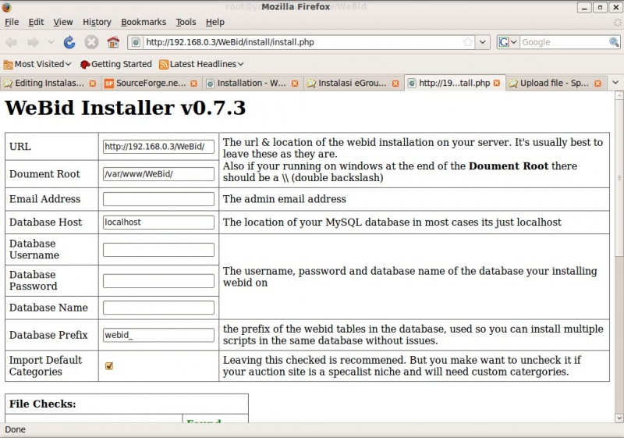Click the Back navigation arrow
This screenshot has width=624, height=438.
point(12,42)
